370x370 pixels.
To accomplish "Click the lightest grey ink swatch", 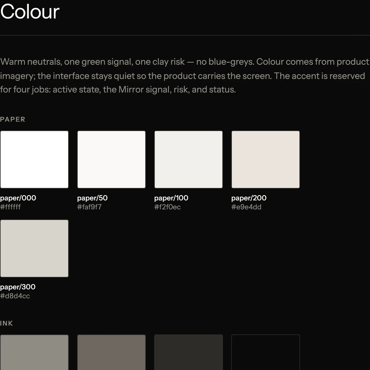I will point(34,352).
